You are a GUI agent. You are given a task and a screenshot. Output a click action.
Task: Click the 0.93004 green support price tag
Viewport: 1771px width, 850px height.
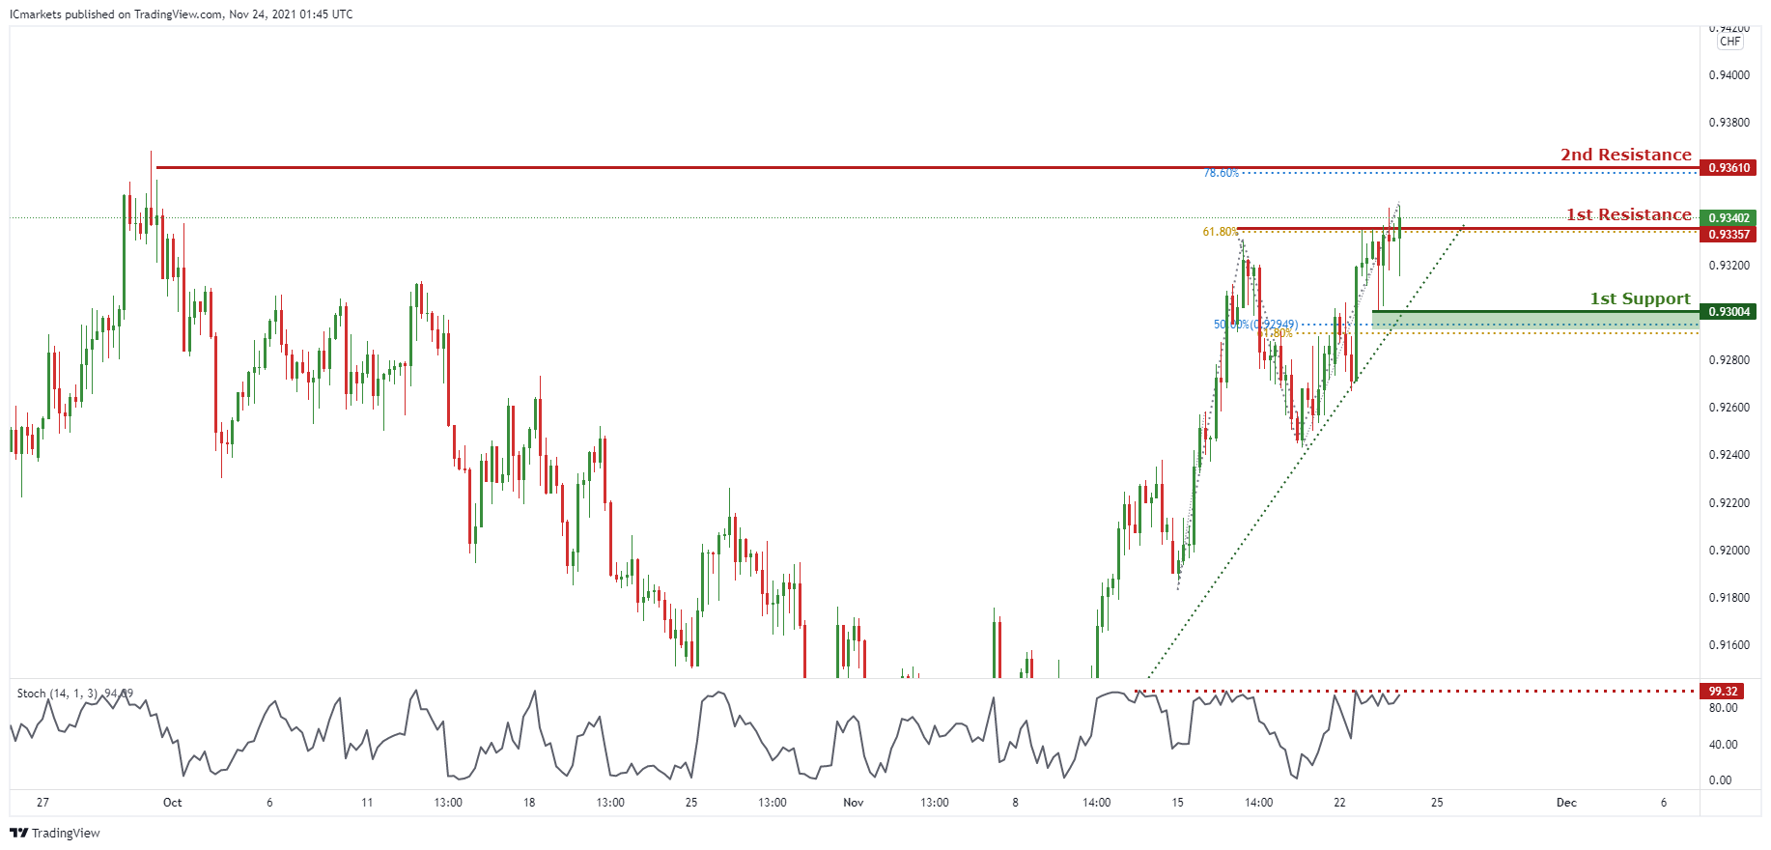click(x=1729, y=312)
